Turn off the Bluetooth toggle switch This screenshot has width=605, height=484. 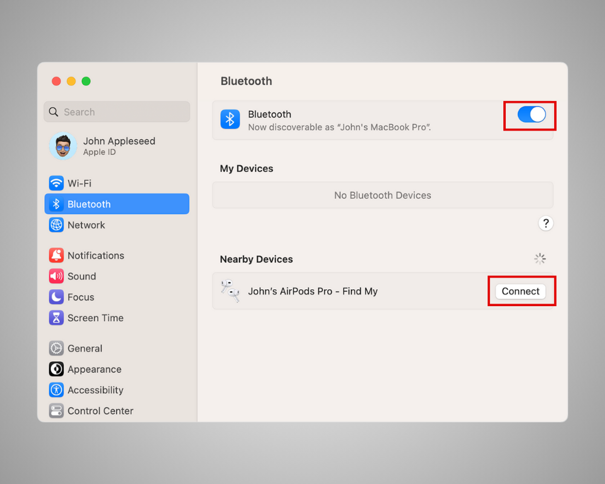tap(531, 114)
